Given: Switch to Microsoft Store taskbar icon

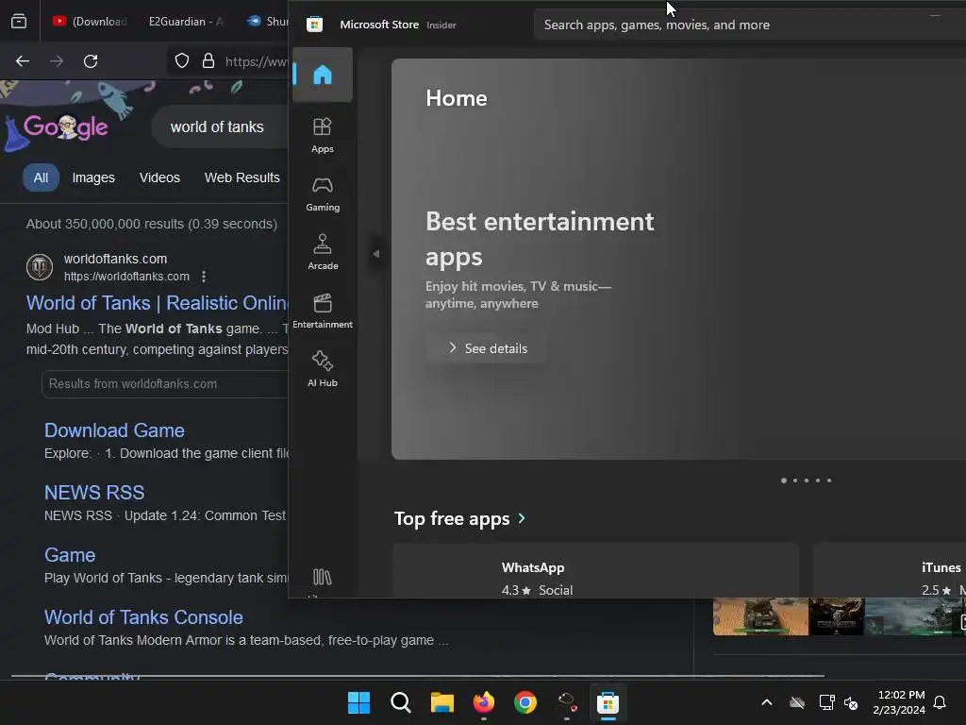Looking at the screenshot, I should tap(608, 702).
